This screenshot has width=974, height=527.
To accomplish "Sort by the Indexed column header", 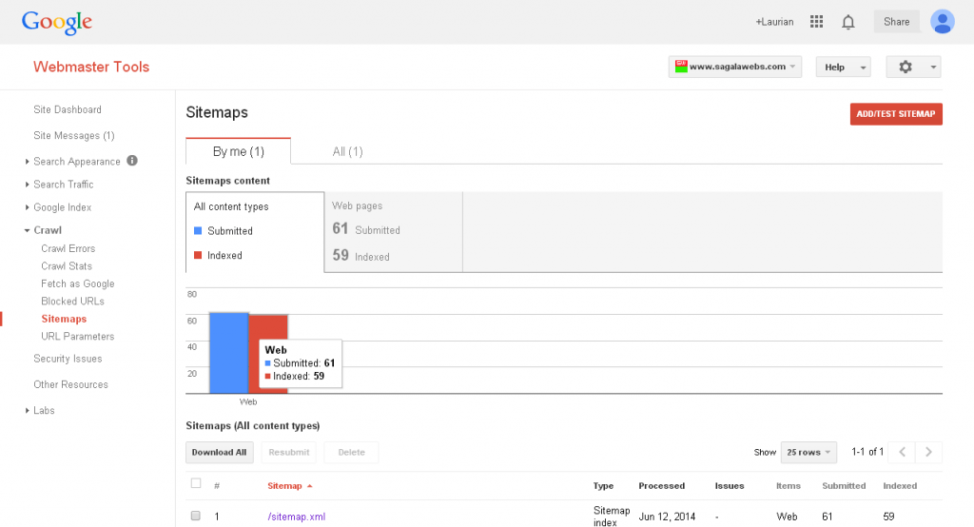I will point(900,486).
